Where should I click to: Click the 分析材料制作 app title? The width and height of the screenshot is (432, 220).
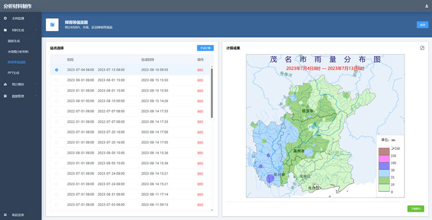17,6
